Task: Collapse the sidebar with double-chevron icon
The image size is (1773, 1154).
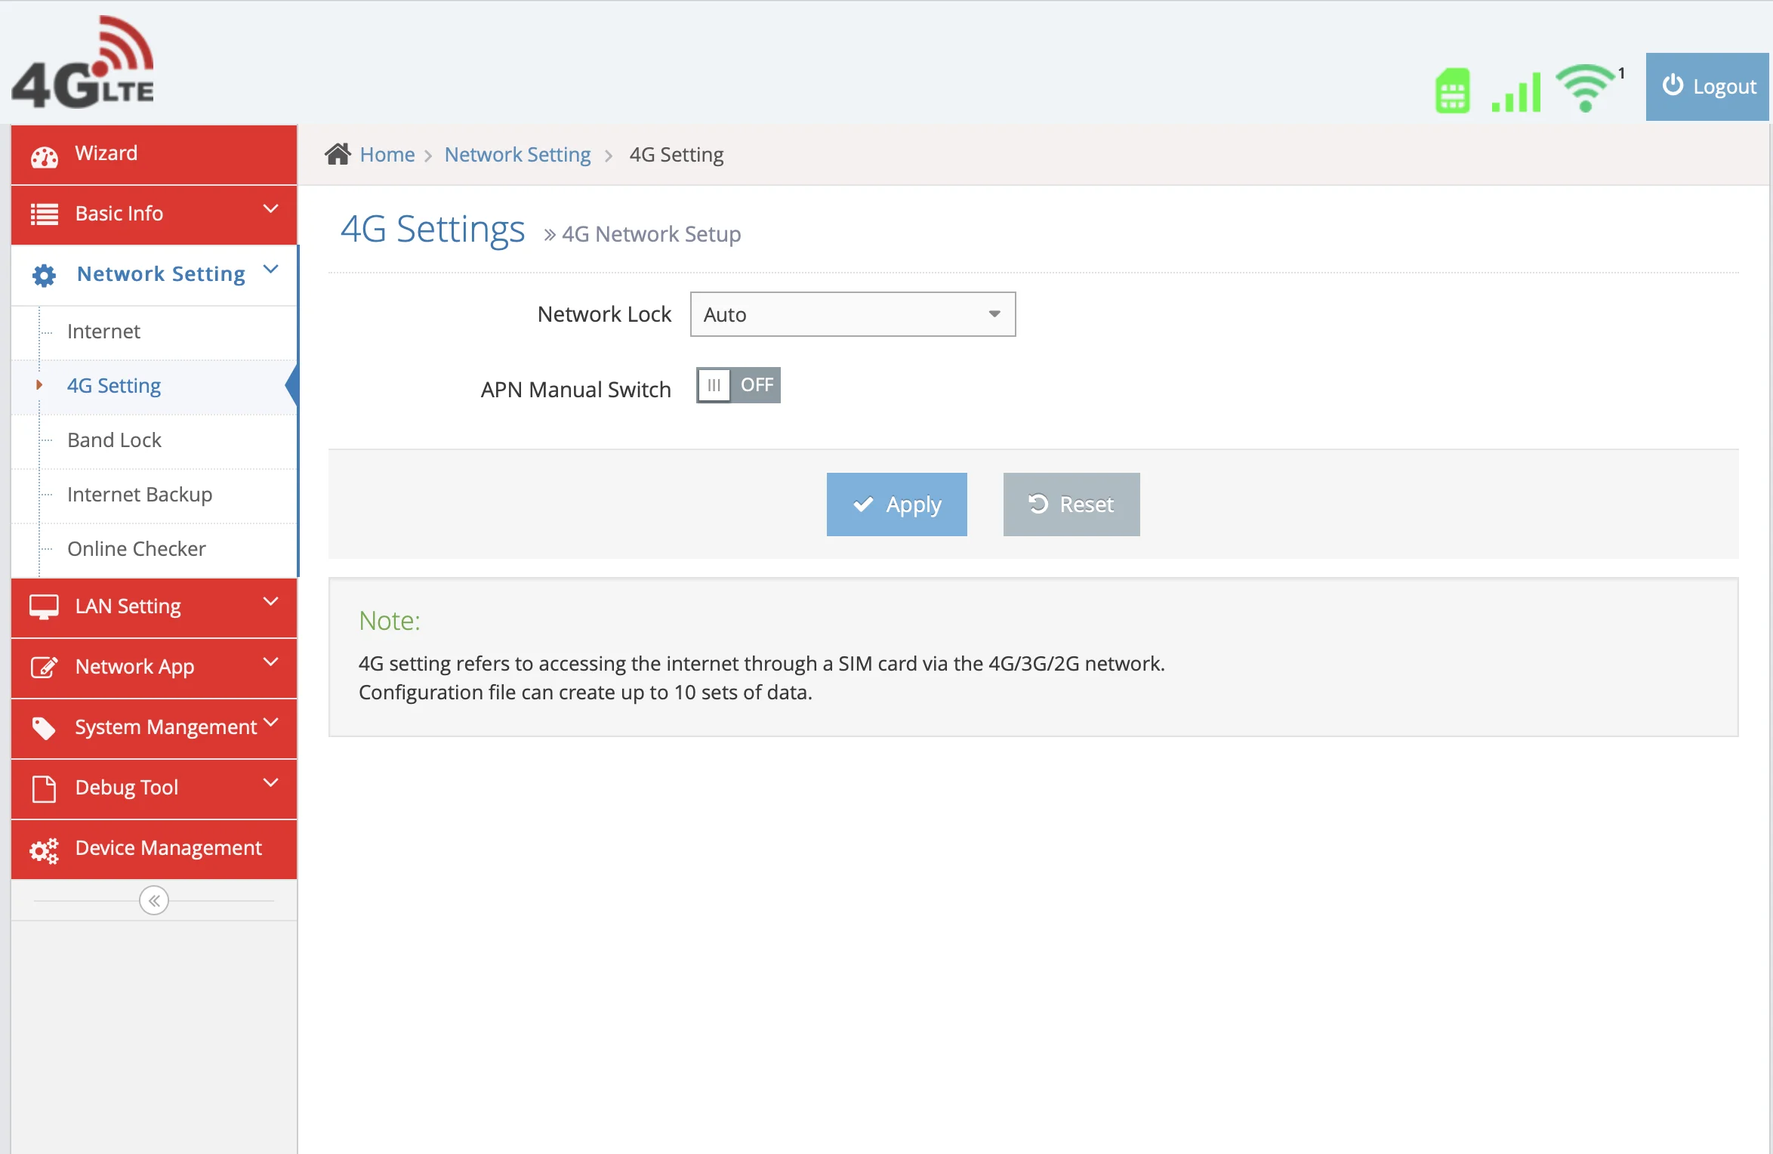Action: 154,900
